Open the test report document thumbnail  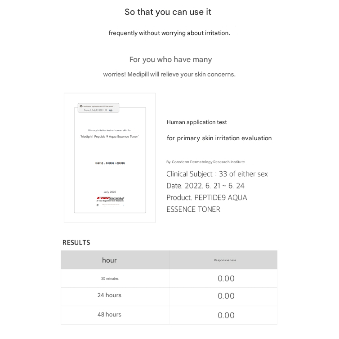coord(110,158)
